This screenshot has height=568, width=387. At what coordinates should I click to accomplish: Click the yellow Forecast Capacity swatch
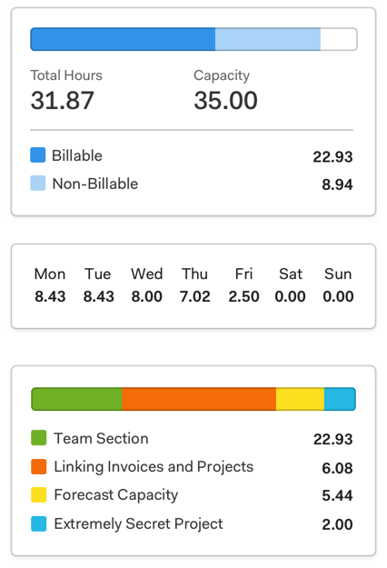(39, 494)
